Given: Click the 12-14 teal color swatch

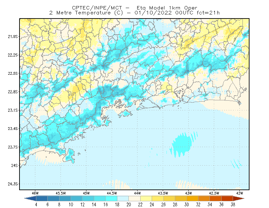Looking at the screenshot, I should click(x=88, y=199).
